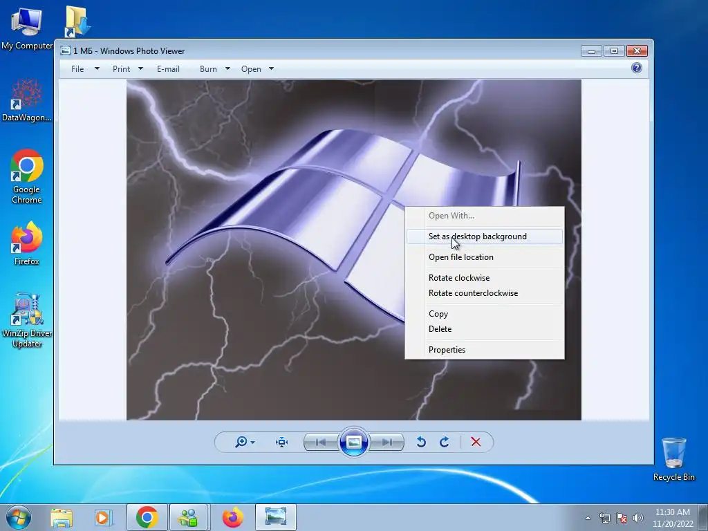Rotate the image counterclockwise using the toolbar
The image size is (708, 531).
click(x=421, y=442)
